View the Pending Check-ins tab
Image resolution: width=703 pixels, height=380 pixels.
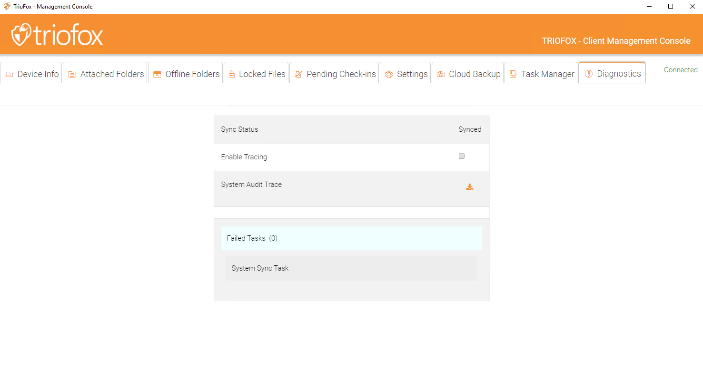coord(334,74)
